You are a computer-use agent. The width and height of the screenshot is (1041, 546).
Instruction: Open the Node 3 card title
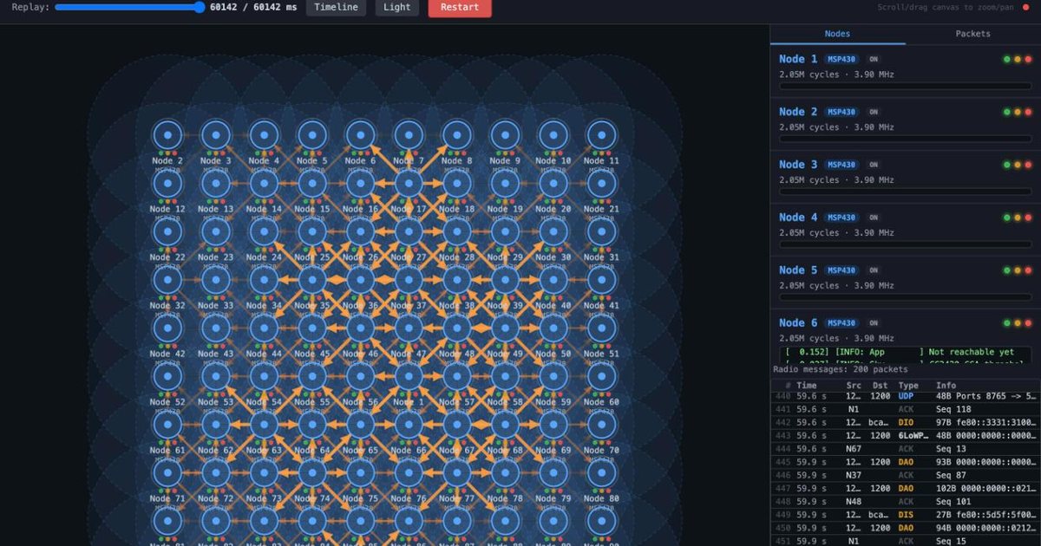pyautogui.click(x=798, y=165)
